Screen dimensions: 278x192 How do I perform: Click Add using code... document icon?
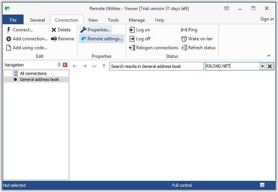tap(9, 48)
